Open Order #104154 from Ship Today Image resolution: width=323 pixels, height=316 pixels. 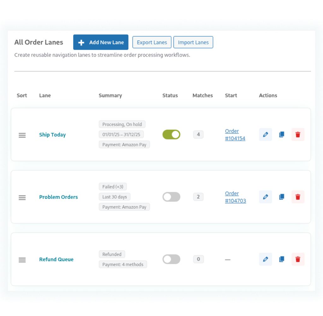(235, 134)
